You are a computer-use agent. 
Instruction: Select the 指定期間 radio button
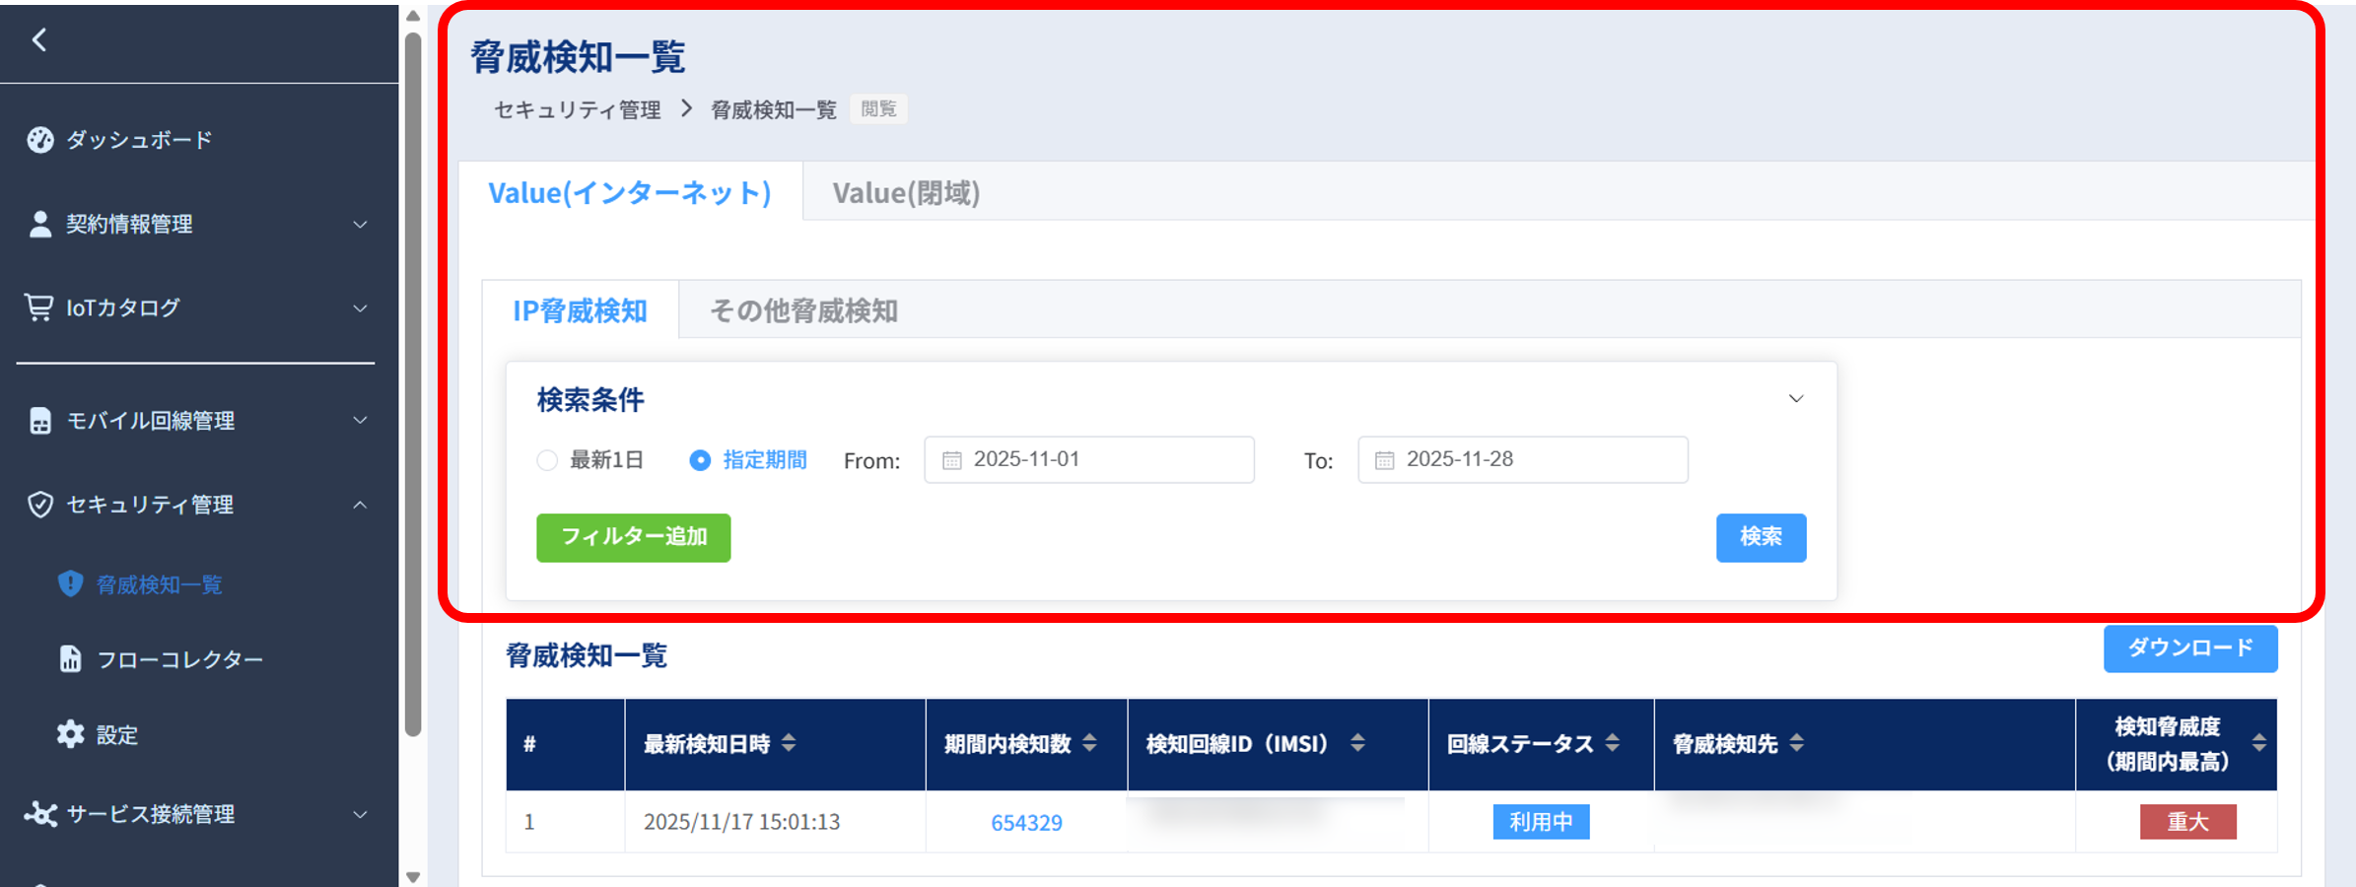700,459
